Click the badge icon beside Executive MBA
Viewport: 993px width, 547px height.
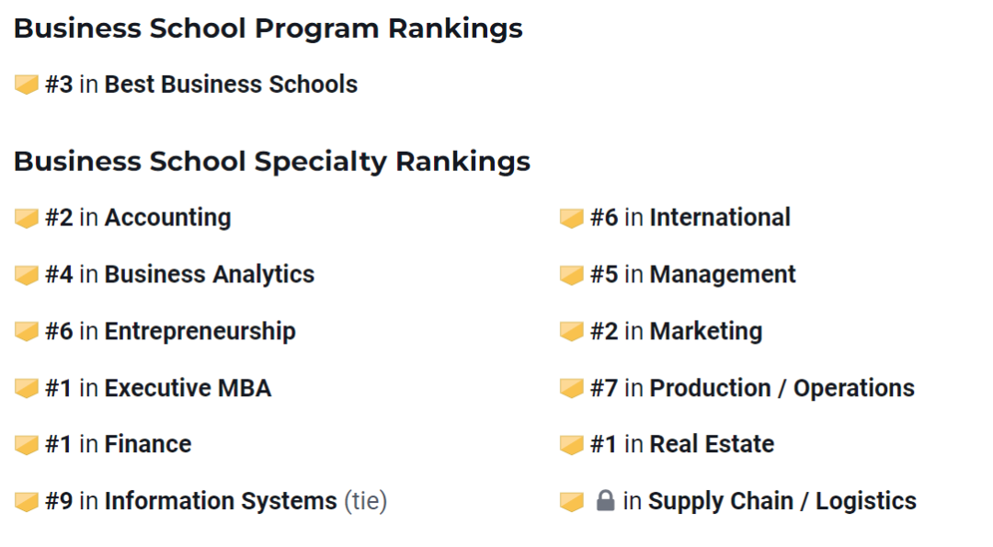tap(27, 389)
